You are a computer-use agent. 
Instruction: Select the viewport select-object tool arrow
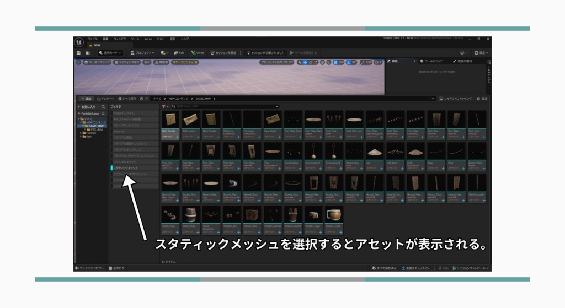point(300,62)
